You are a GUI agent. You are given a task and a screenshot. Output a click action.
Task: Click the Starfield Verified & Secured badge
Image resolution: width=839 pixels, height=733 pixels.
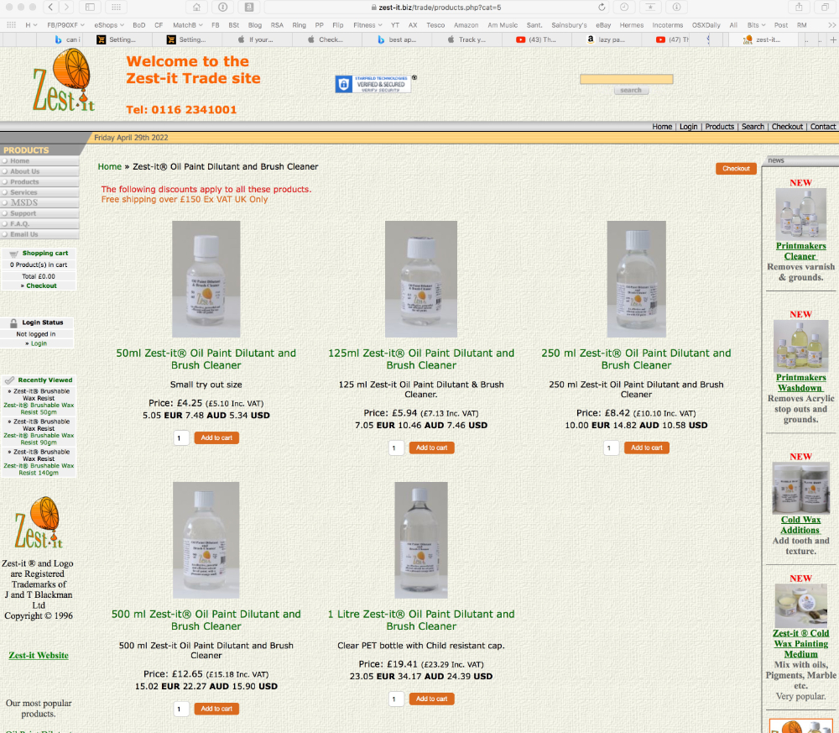(x=373, y=83)
